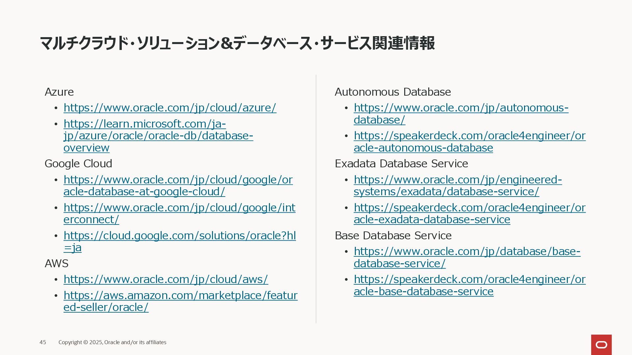Select the Azure section heading

pyautogui.click(x=59, y=92)
